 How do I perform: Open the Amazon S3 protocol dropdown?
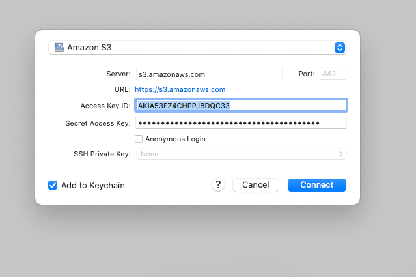[x=197, y=48]
